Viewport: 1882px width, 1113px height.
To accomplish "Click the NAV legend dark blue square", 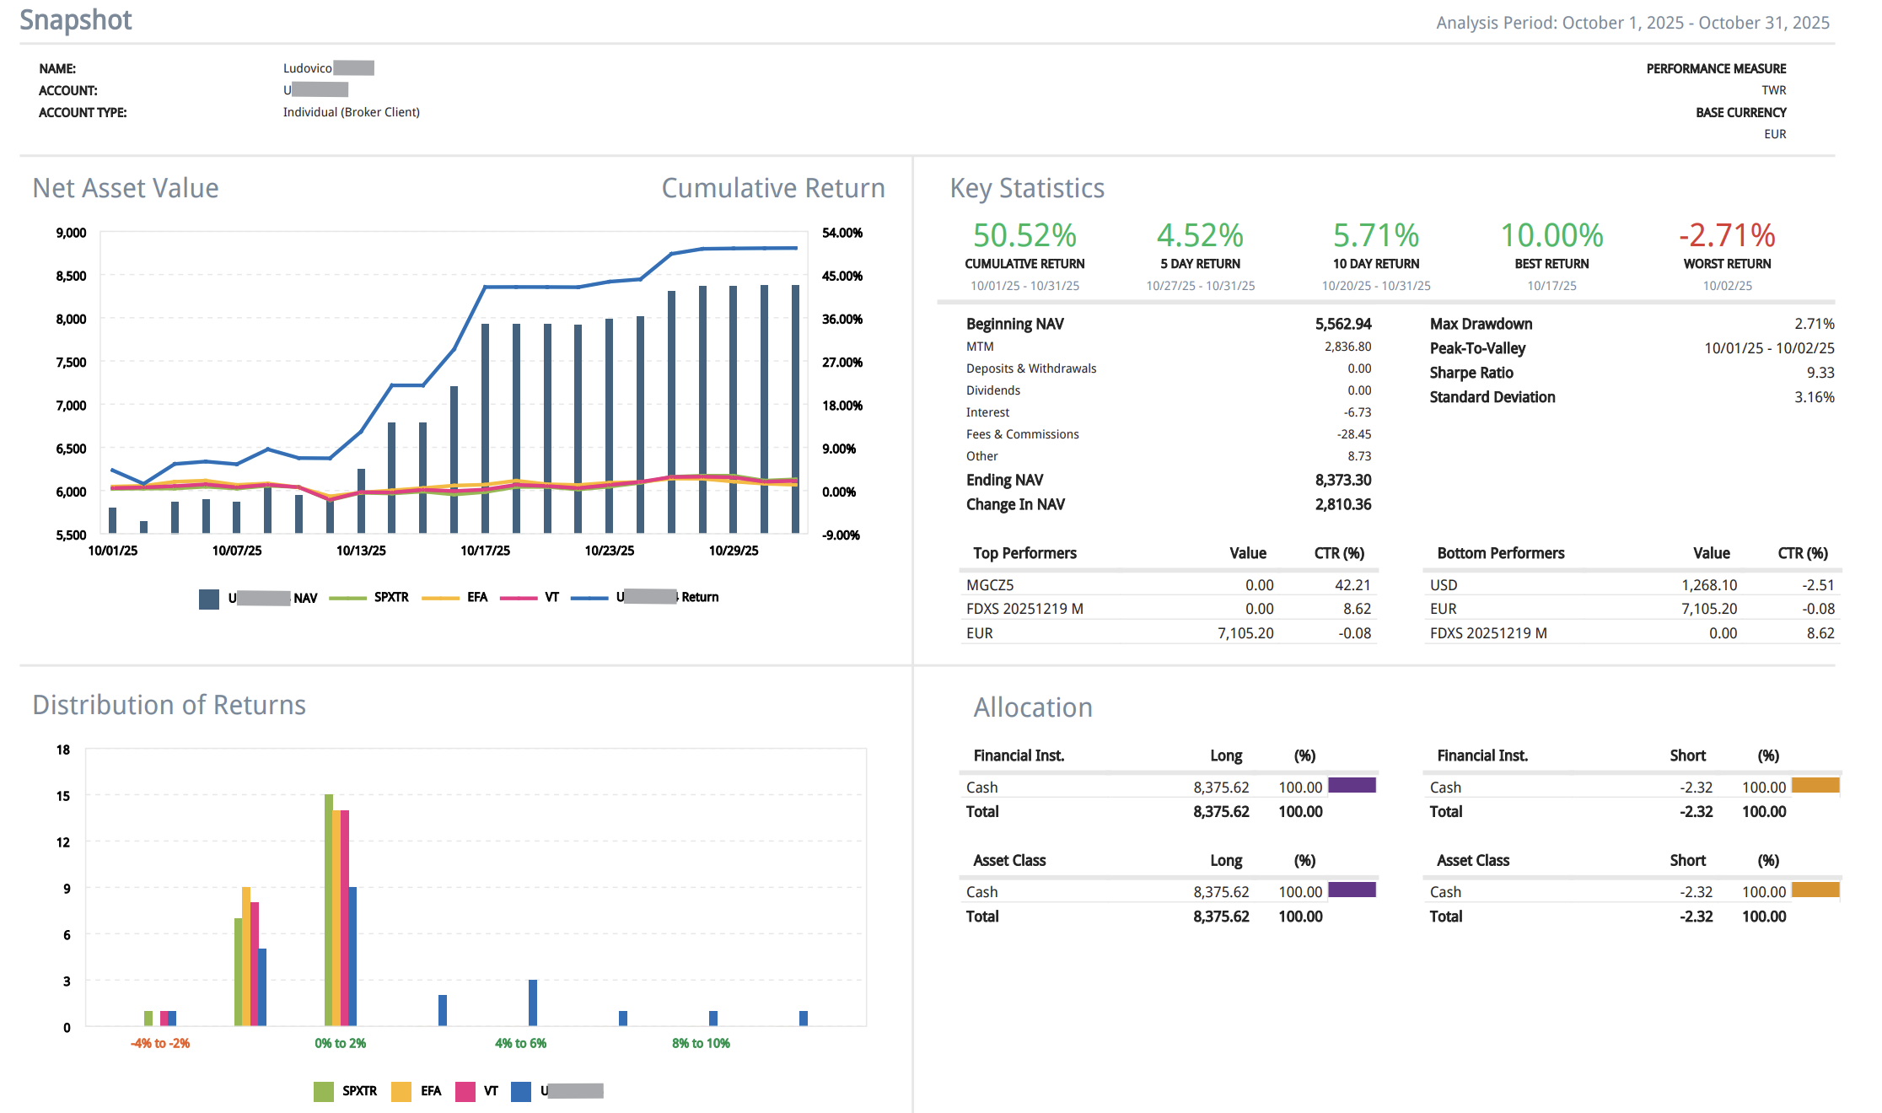I will [209, 599].
